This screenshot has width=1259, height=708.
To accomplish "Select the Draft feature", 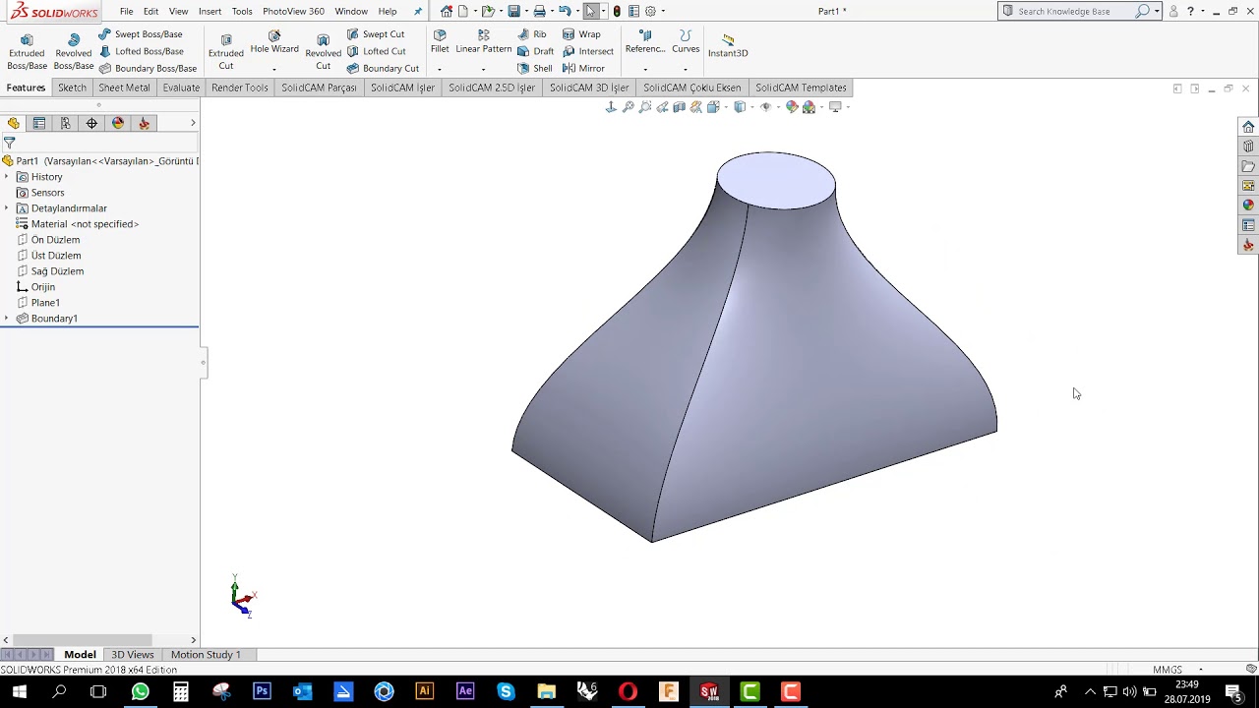I will [x=536, y=51].
